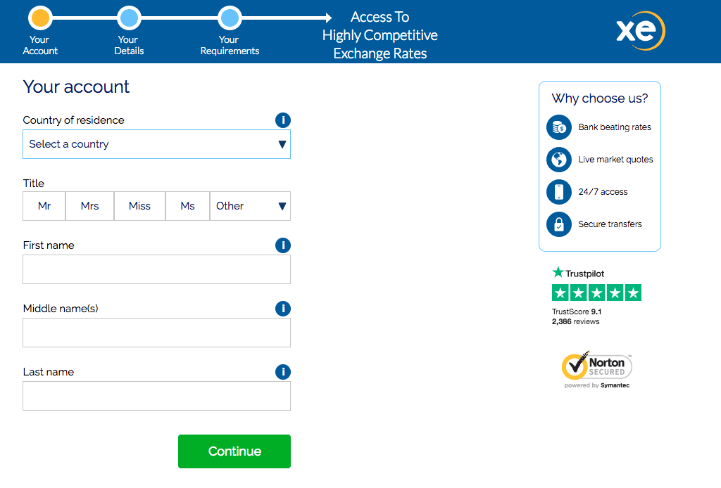Click the info icon beside Last name
This screenshot has width=721, height=488.
pyautogui.click(x=282, y=372)
